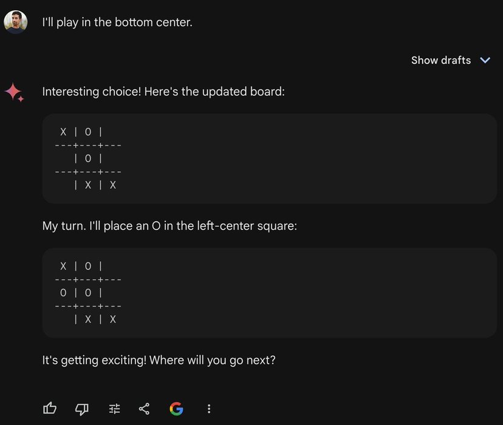
Task: Click the "I'll play in the bottom center" message
Action: (x=117, y=22)
